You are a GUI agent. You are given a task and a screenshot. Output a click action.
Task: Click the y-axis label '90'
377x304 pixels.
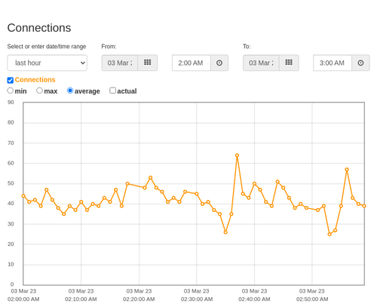(11, 103)
